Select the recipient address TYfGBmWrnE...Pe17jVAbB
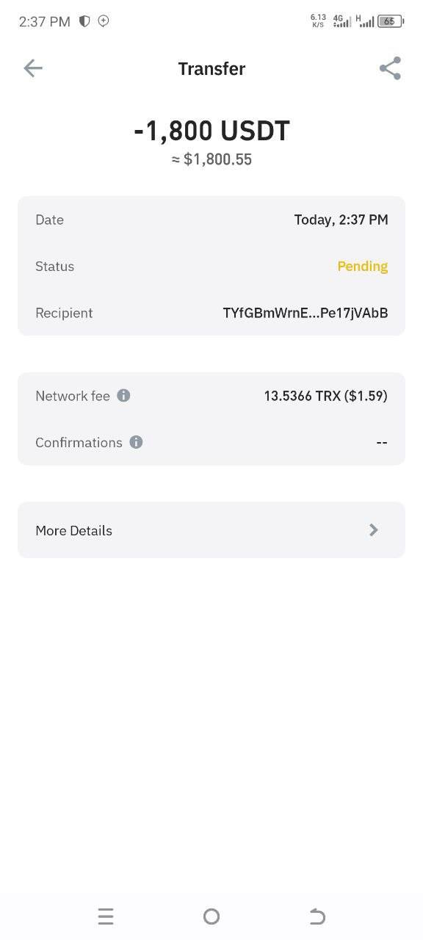The width and height of the screenshot is (423, 940). click(x=305, y=313)
